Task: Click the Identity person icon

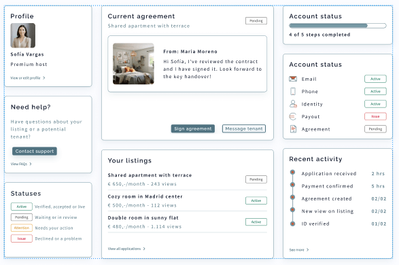Action: [x=293, y=104]
